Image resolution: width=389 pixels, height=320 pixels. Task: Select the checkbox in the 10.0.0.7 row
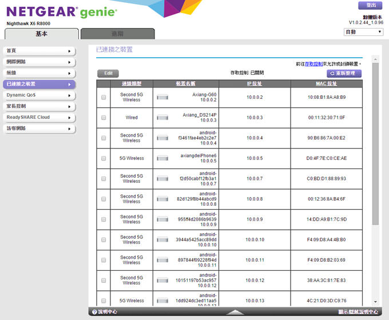tap(104, 179)
